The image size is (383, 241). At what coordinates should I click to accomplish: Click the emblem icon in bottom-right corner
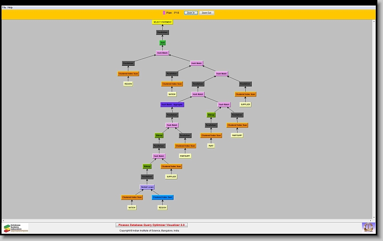367,227
